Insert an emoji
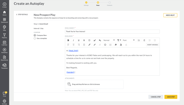 (105, 45)
